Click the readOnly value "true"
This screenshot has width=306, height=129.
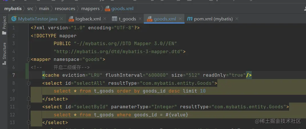point(237,75)
